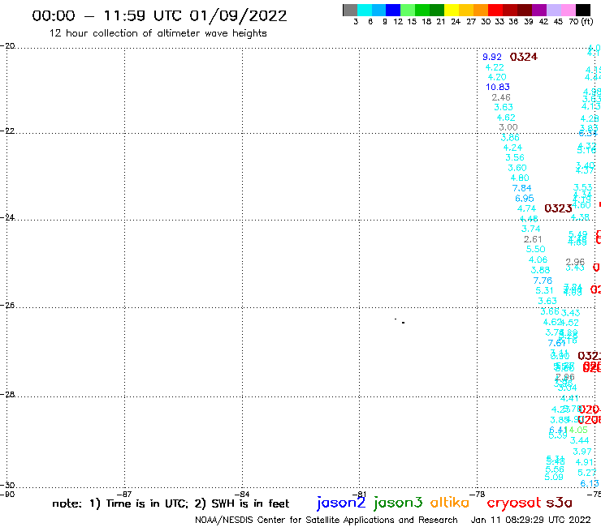Click the blue 12 ft legend swatch
The width and height of the screenshot is (601, 527).
point(393,10)
